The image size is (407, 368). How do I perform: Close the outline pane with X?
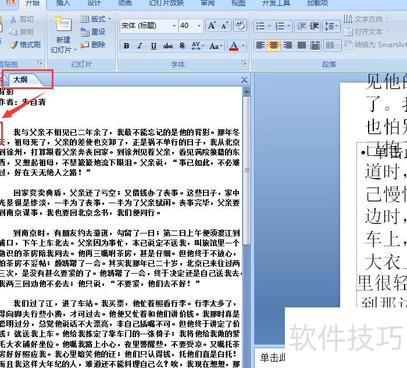(x=244, y=80)
